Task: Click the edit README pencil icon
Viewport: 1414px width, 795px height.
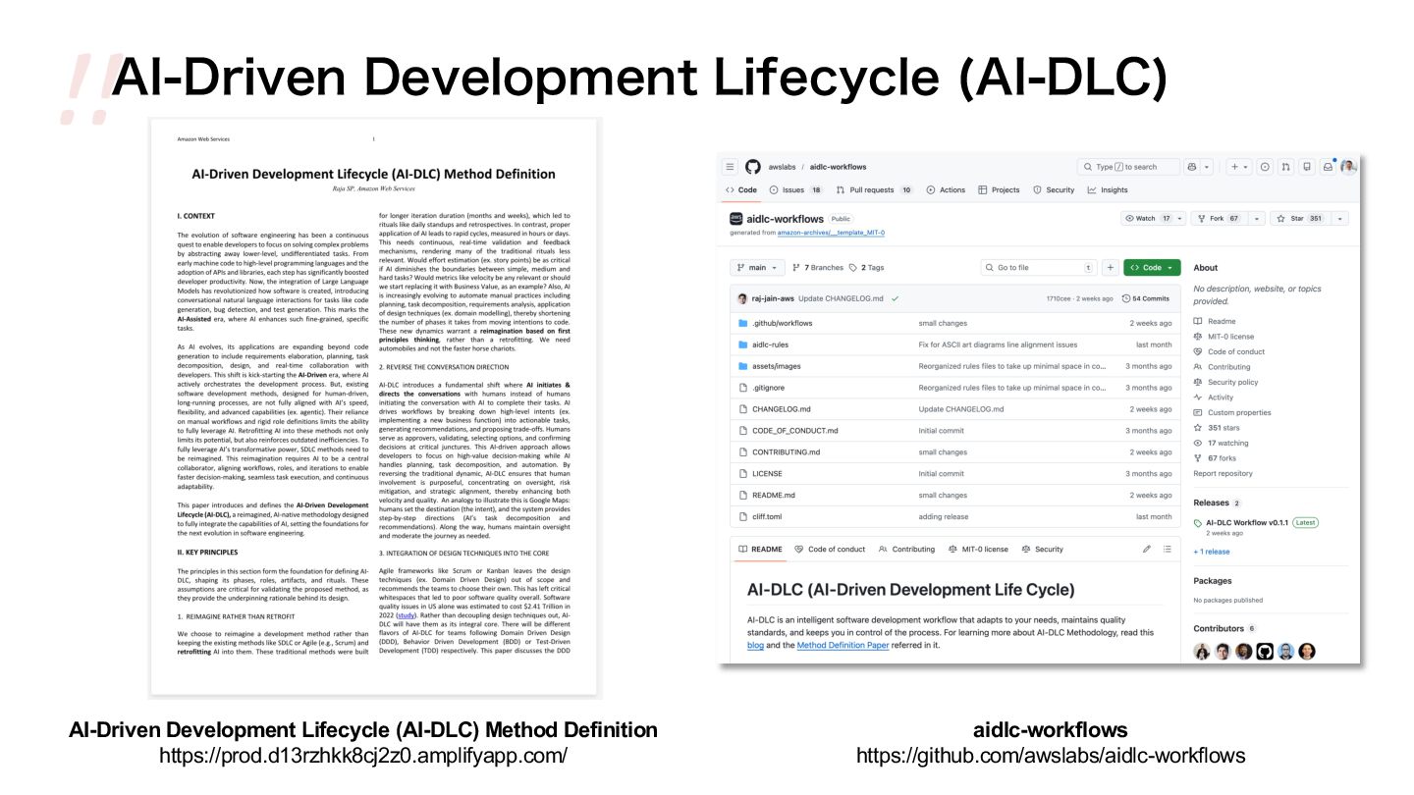Action: tap(1146, 549)
